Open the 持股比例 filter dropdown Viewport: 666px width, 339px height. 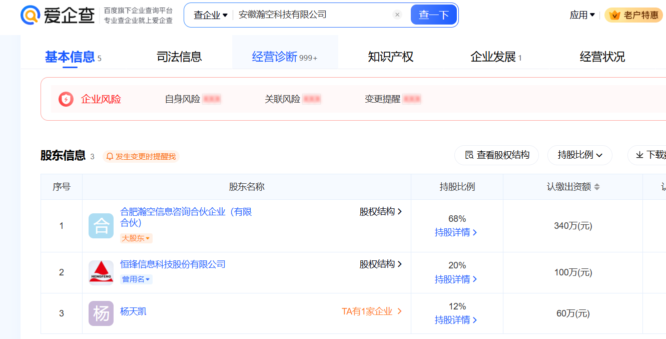580,155
